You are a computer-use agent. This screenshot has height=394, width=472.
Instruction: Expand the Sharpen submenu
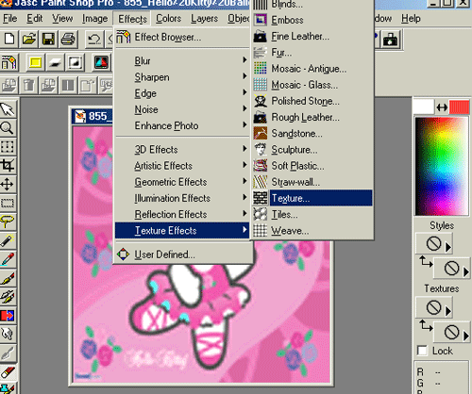(182, 76)
